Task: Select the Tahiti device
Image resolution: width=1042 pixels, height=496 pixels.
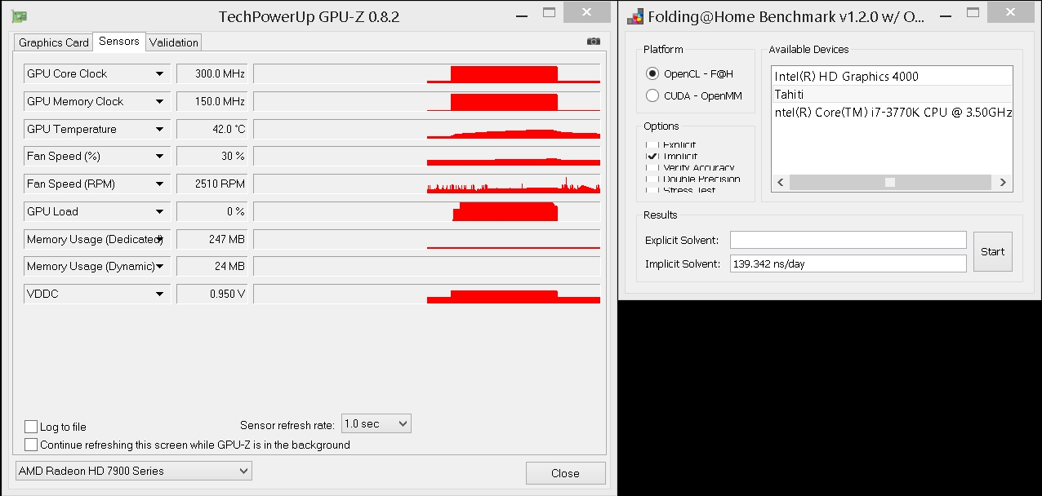Action: [x=892, y=94]
